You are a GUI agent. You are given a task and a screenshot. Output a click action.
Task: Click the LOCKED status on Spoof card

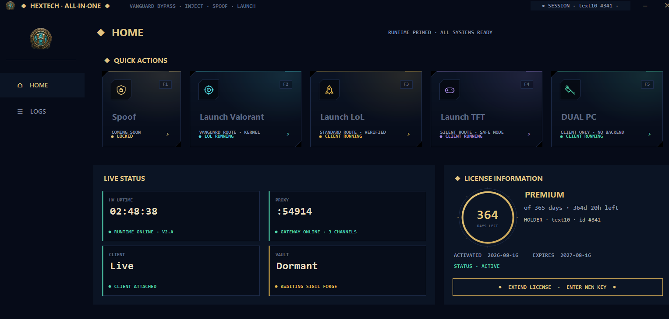122,136
